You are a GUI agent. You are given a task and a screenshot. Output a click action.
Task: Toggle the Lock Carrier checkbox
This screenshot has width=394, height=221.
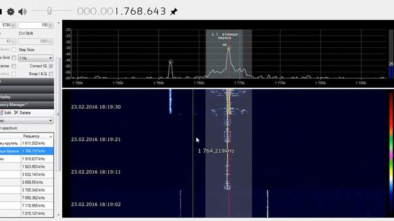coord(14,66)
